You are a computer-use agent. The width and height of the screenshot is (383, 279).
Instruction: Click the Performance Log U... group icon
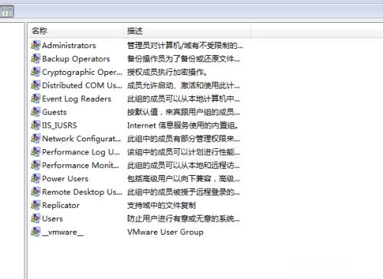click(x=35, y=152)
